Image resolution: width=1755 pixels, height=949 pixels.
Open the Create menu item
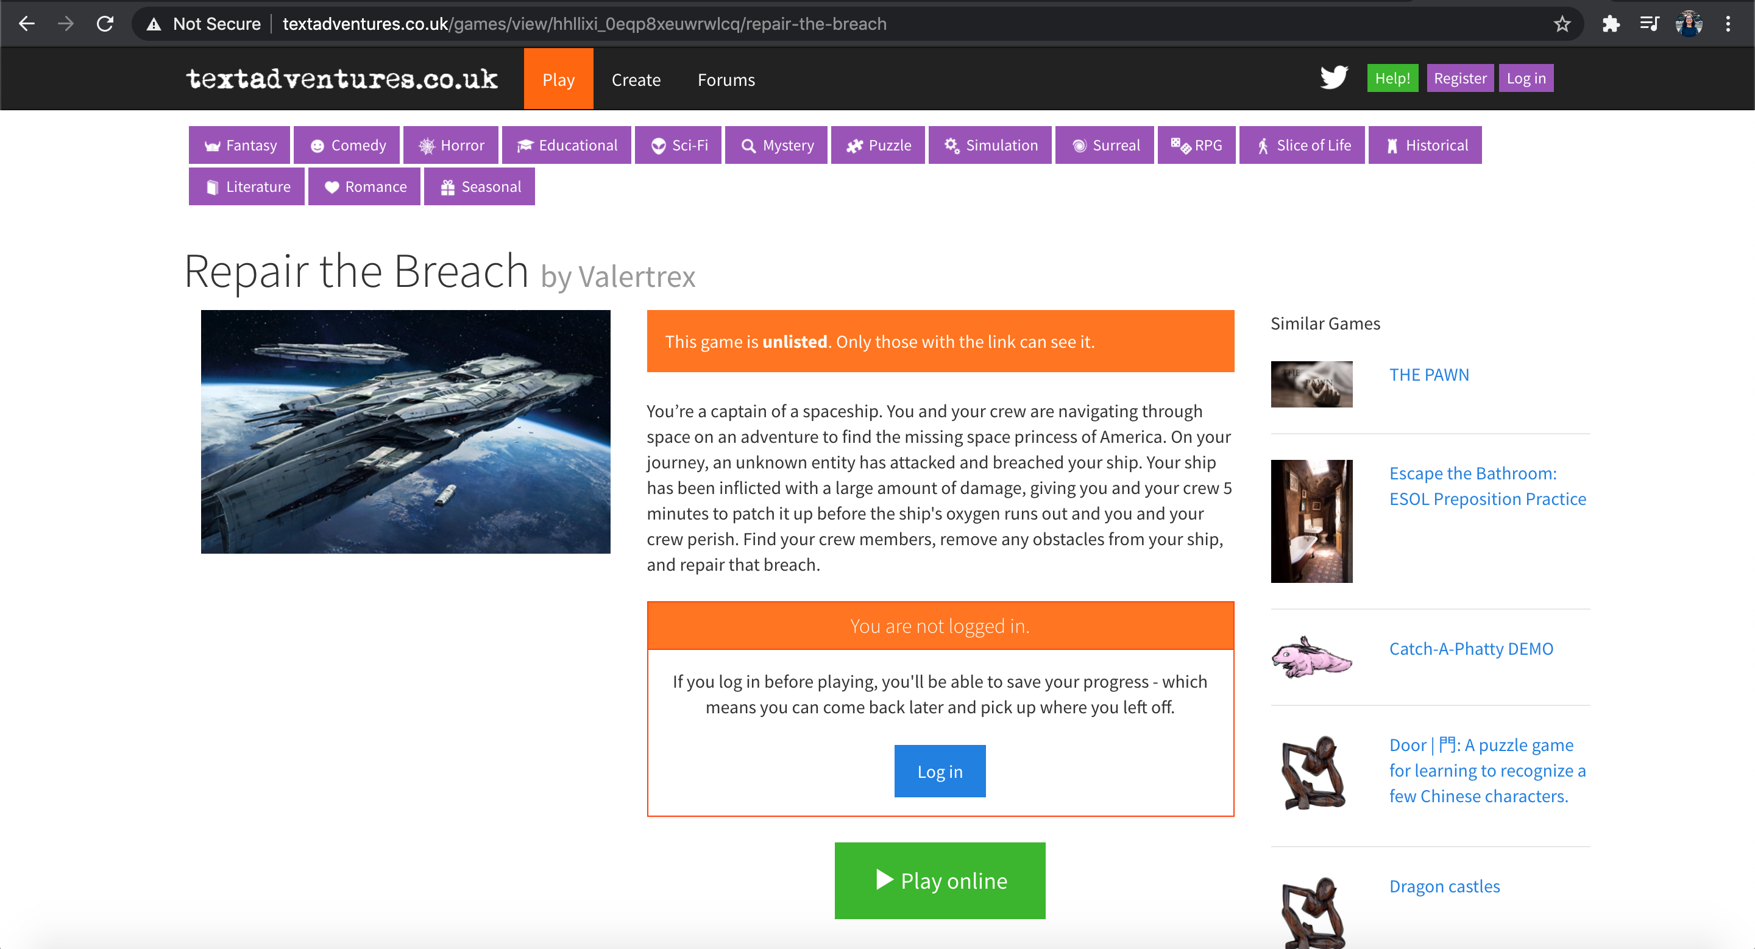636,80
